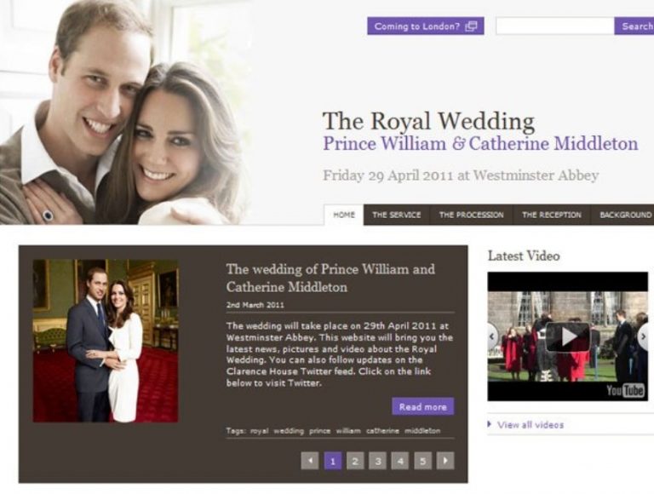Viewport: 654px width, 494px height.
Task: Play the Latest Video clip
Action: coord(568,336)
